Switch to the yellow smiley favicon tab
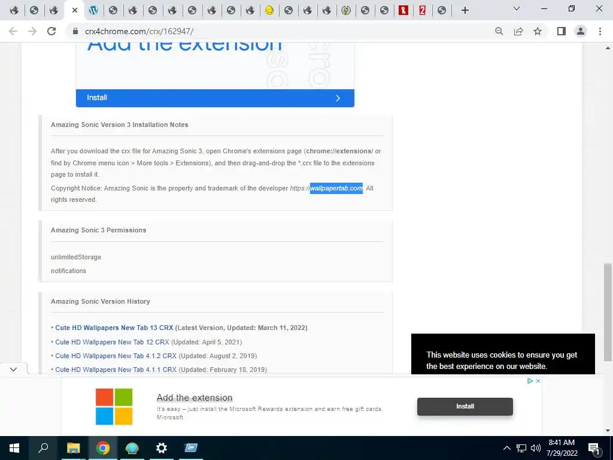The height and width of the screenshot is (460, 613). [269, 10]
